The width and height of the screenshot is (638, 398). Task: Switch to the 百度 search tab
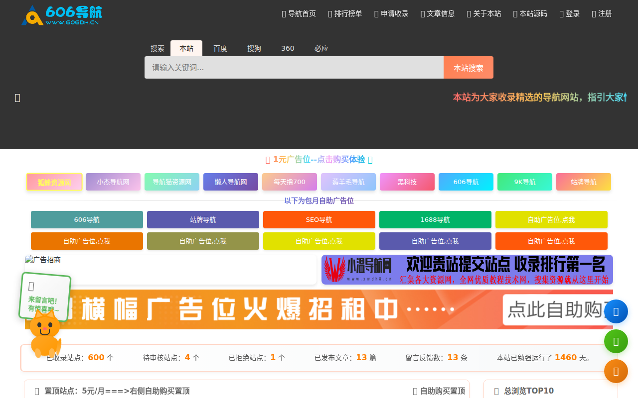tap(220, 48)
